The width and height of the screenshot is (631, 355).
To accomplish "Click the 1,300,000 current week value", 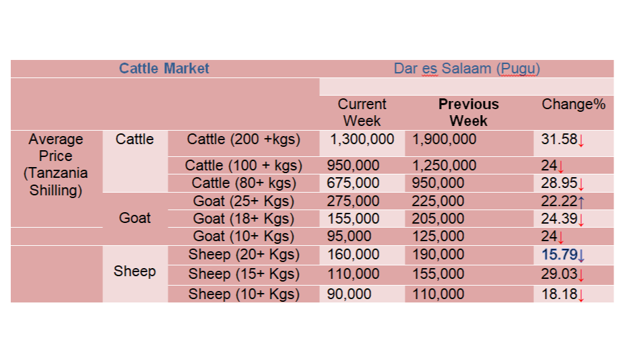I will pyautogui.click(x=362, y=139).
